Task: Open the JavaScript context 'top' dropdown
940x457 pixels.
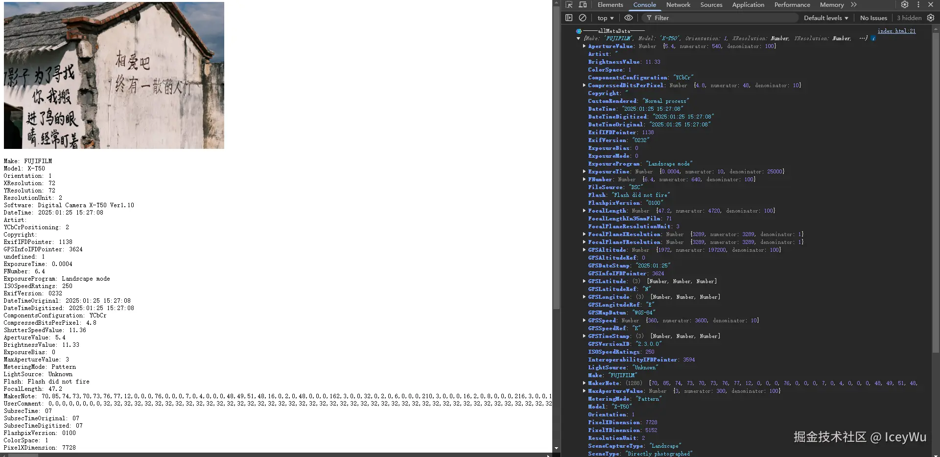Action: (606, 18)
